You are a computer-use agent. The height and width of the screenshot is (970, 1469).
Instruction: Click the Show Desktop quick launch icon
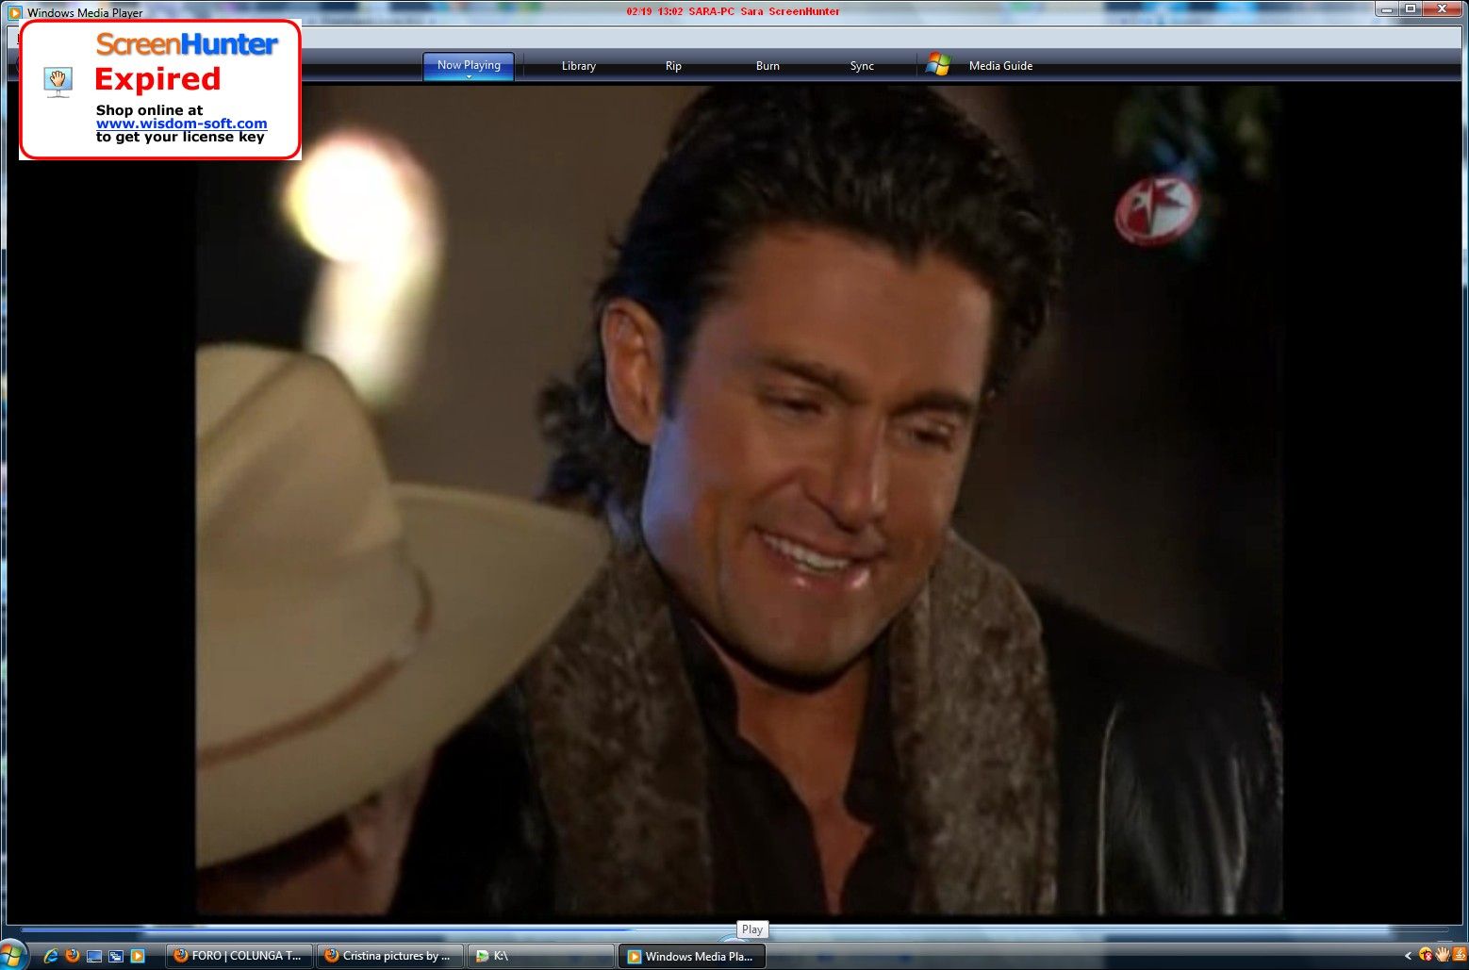pyautogui.click(x=94, y=956)
